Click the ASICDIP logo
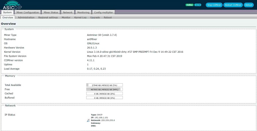The height and width of the screenshot is (131, 257). (12, 5)
